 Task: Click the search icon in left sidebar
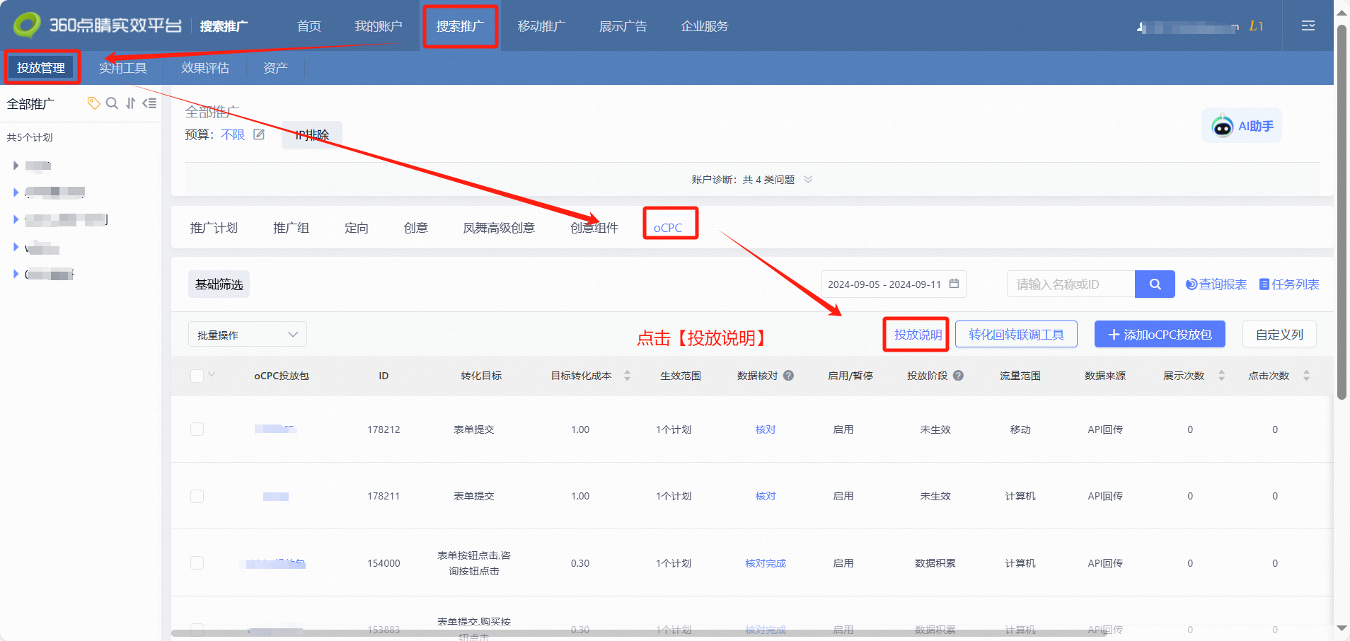click(x=112, y=103)
